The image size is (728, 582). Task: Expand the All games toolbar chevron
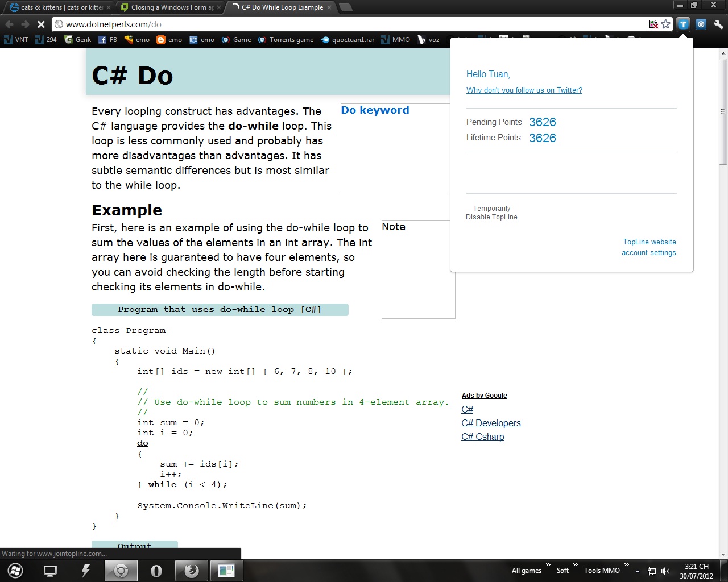tap(548, 565)
